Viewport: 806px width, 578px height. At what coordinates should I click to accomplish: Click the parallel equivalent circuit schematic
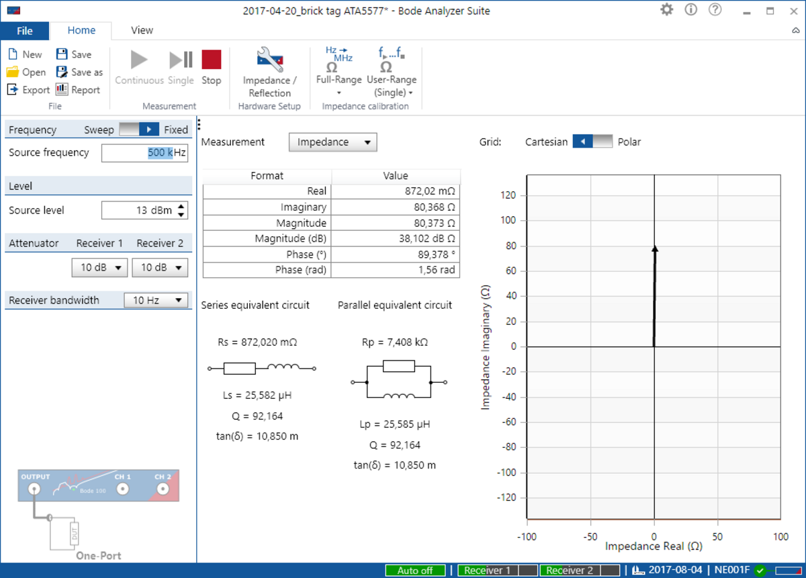click(400, 382)
